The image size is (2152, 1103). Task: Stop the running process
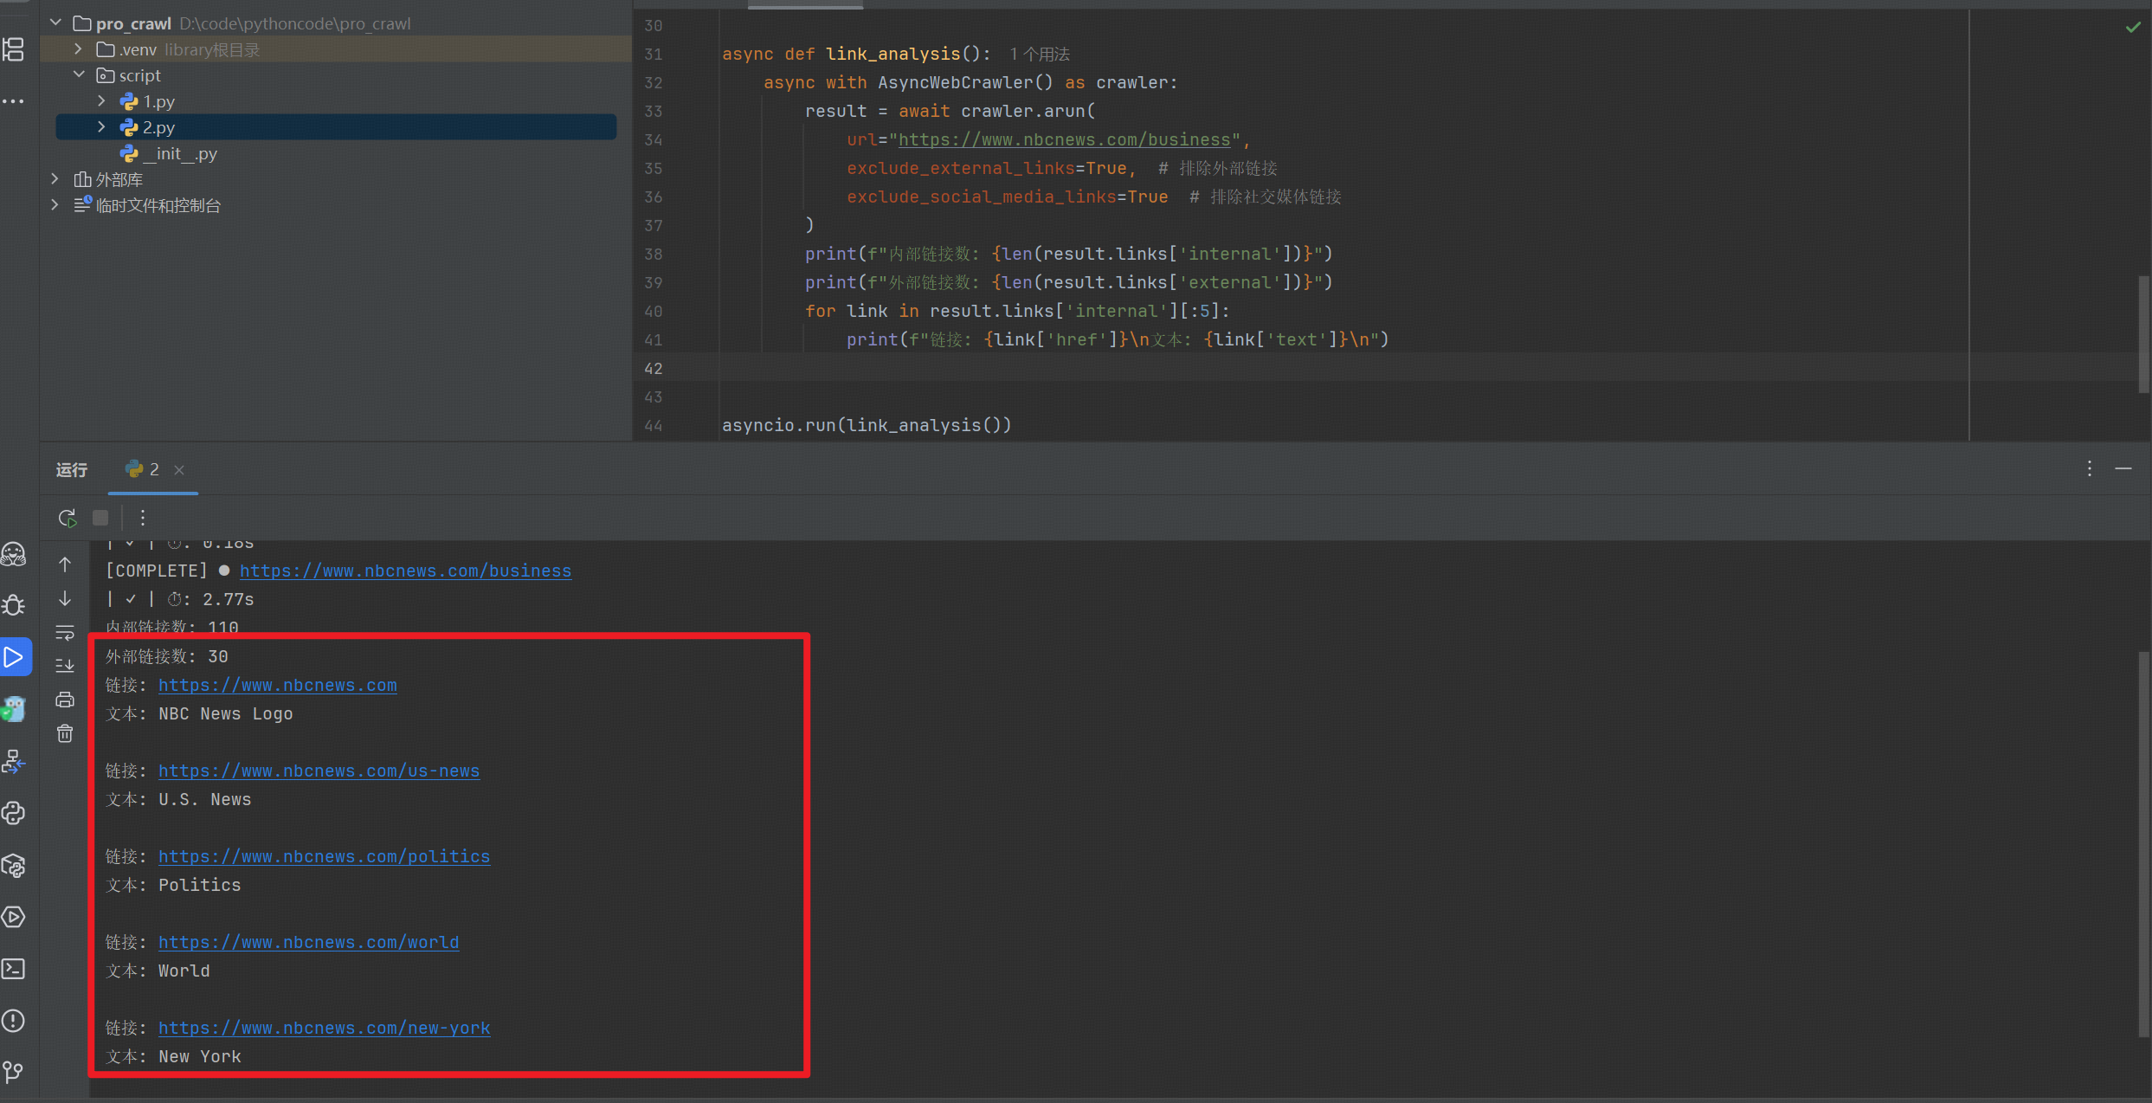(100, 518)
